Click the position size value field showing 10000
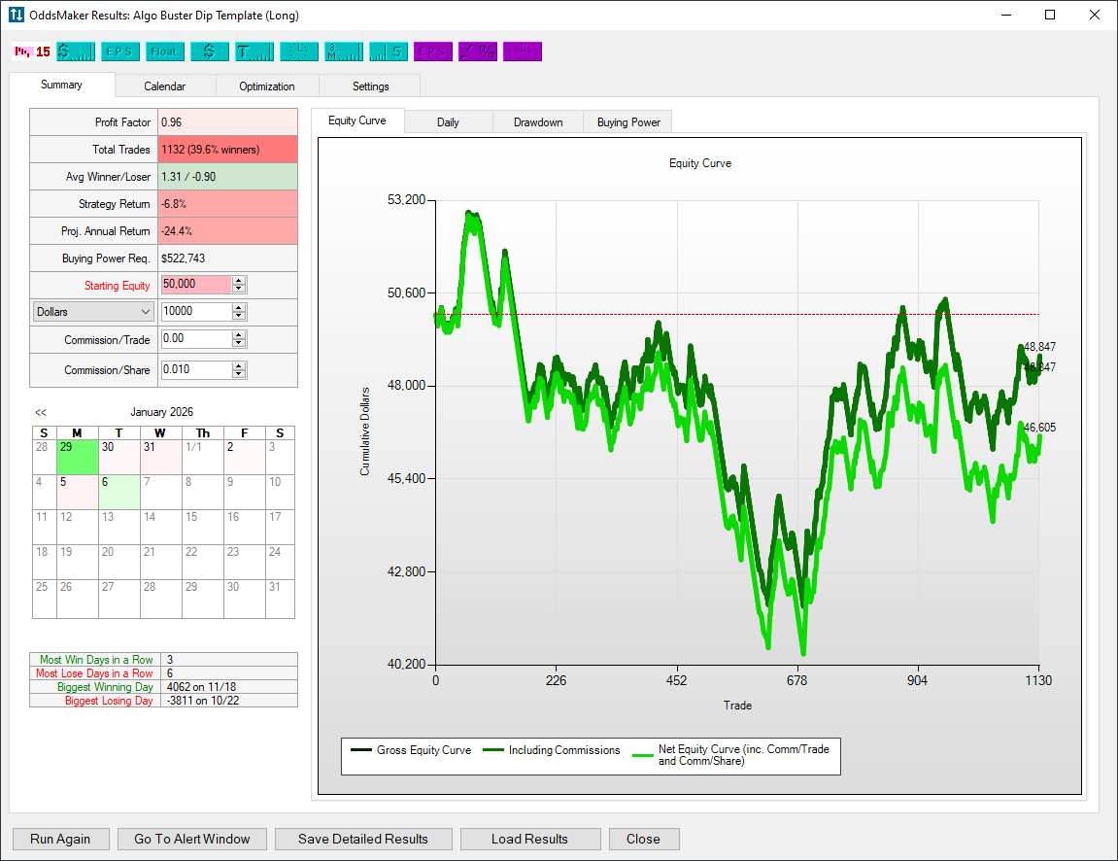 (195, 312)
